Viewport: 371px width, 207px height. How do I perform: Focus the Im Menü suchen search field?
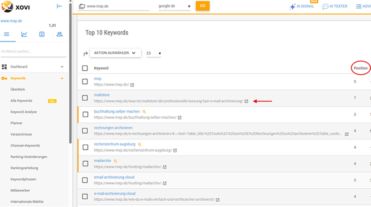pyautogui.click(x=33, y=51)
